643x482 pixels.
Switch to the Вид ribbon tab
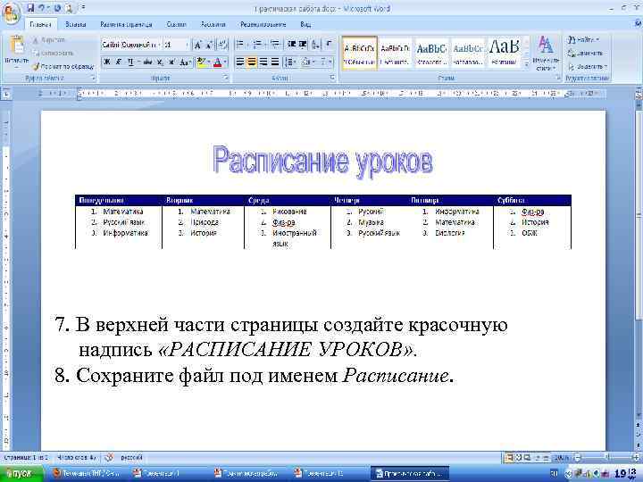305,25
